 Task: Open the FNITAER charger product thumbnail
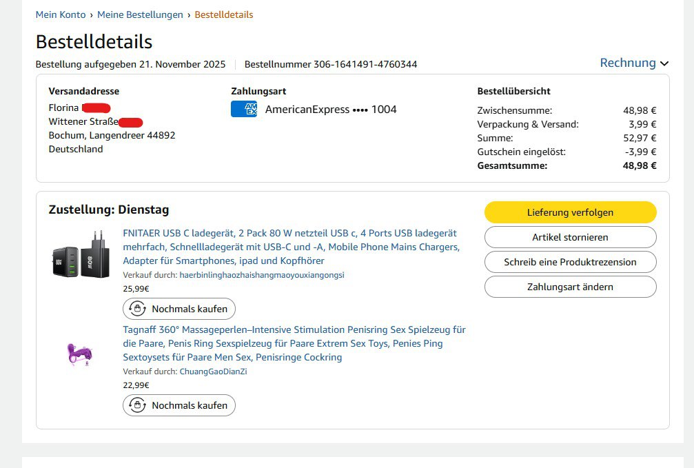(x=81, y=254)
